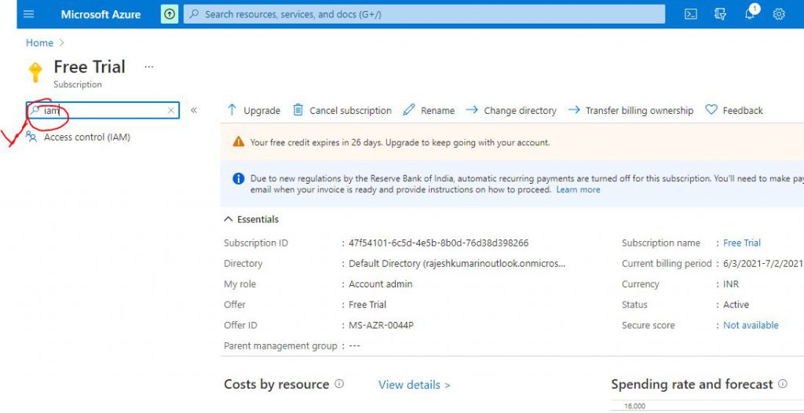Open the Feedback option
Image resolution: width=804 pixels, height=413 pixels.
[734, 111]
